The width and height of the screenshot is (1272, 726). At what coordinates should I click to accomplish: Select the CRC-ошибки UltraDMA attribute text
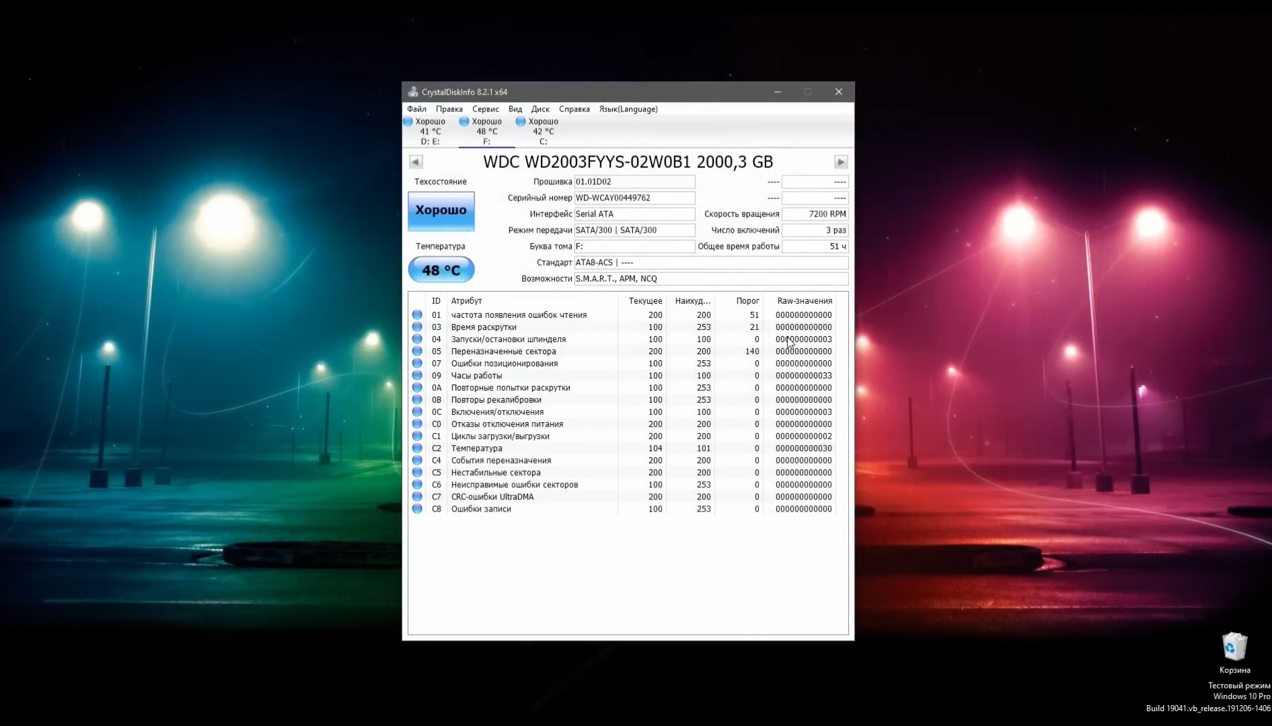coord(492,497)
